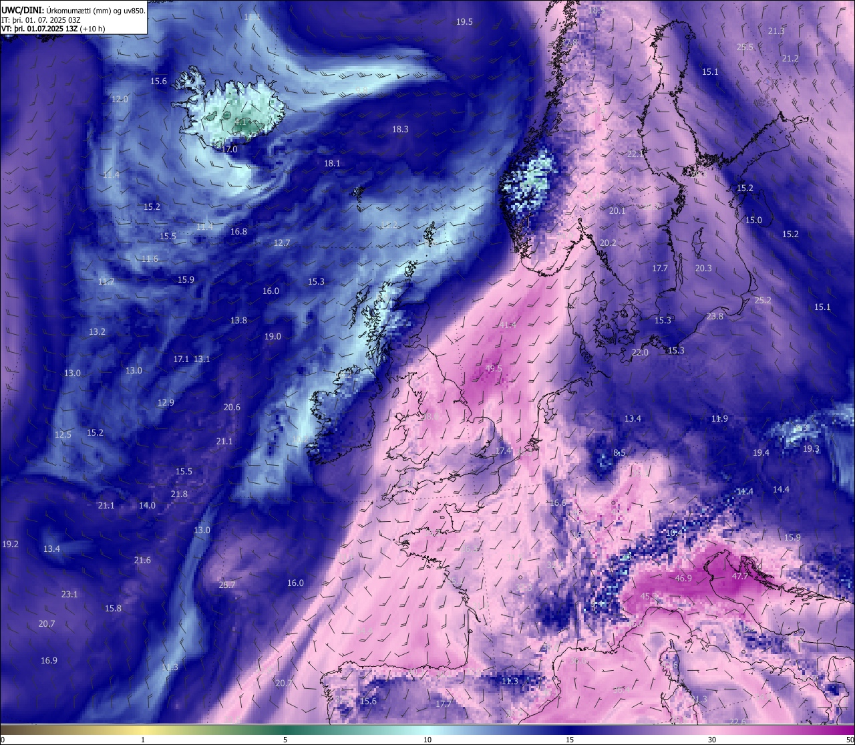Click the 12.9 value on the map

(166, 402)
